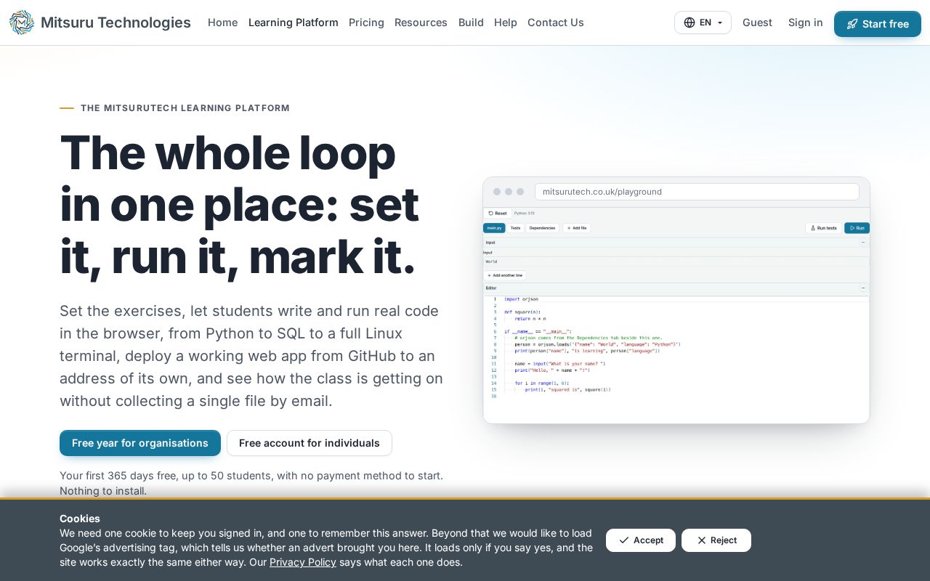Select the main.py tab in playground preview

pyautogui.click(x=494, y=228)
